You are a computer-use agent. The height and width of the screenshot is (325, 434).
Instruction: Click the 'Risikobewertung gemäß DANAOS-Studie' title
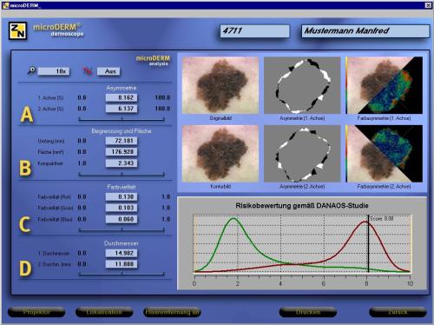tap(302, 206)
